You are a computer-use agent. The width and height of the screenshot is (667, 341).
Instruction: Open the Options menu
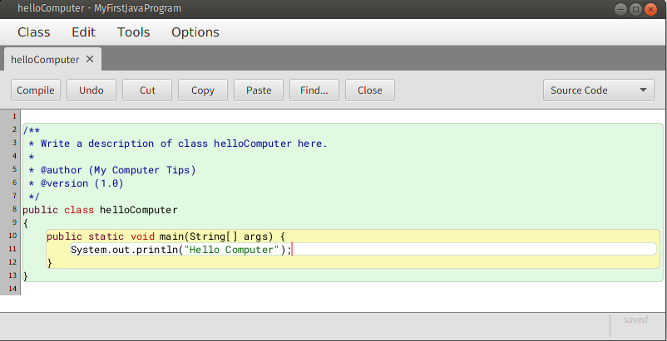click(x=195, y=32)
